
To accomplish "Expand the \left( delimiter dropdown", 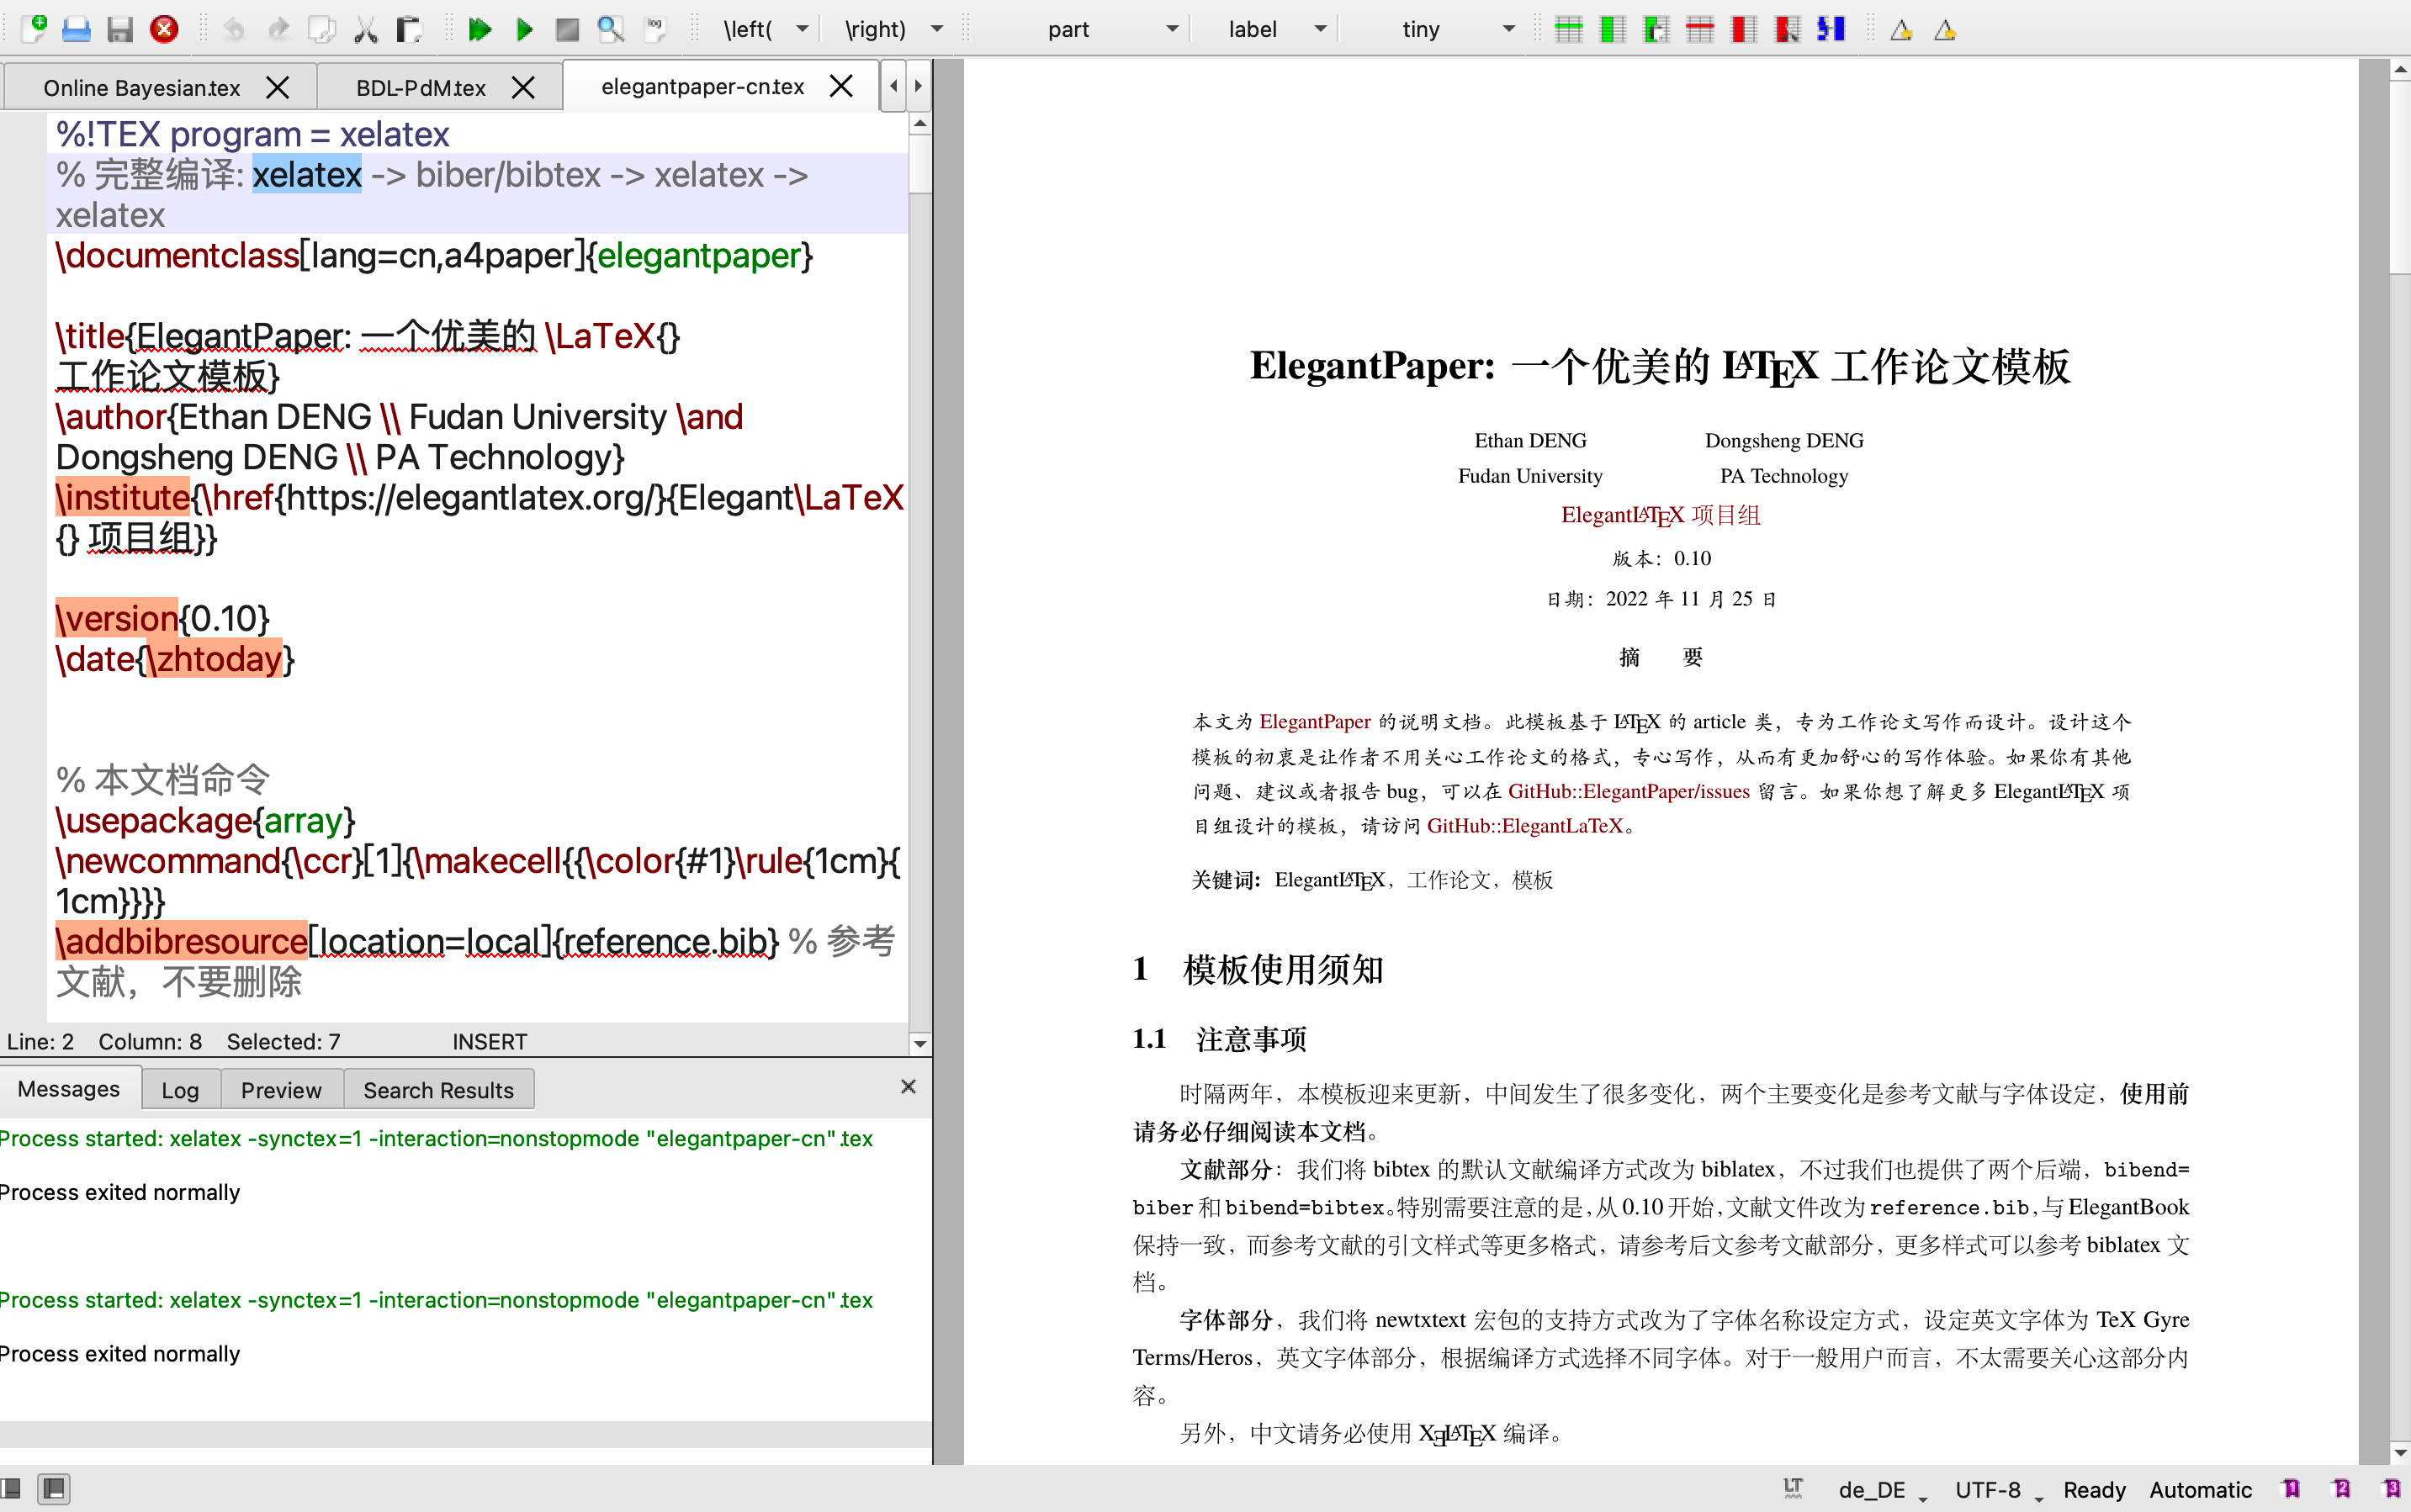I will [803, 29].
